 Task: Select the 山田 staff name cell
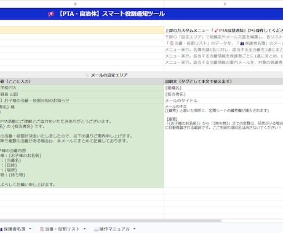coord(82,94)
